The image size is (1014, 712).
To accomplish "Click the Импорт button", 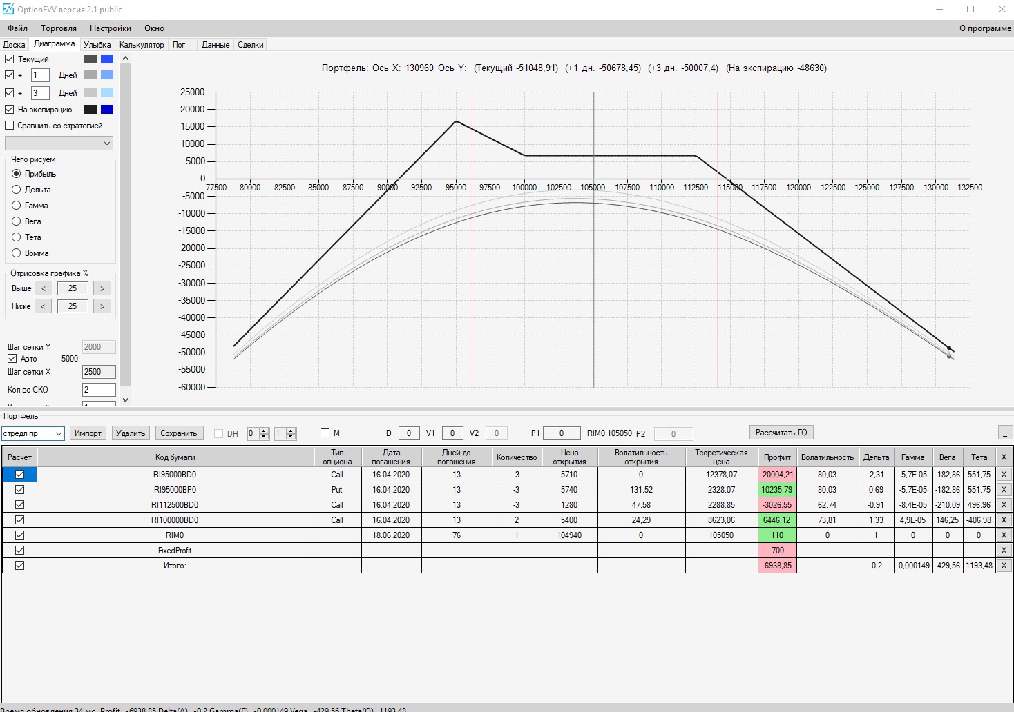I will 88,433.
